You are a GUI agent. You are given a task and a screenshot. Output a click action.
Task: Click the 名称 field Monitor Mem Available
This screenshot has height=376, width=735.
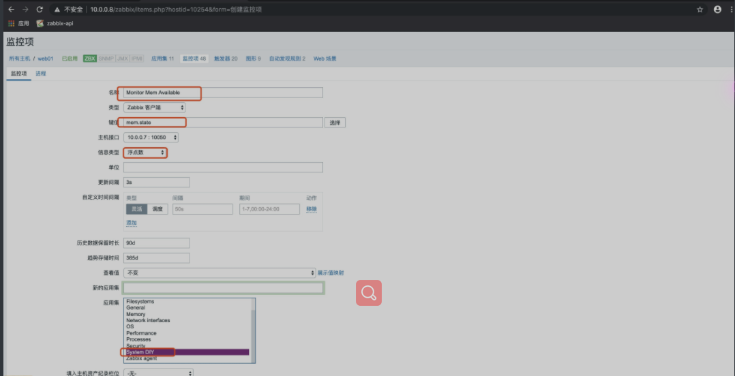pyautogui.click(x=223, y=93)
